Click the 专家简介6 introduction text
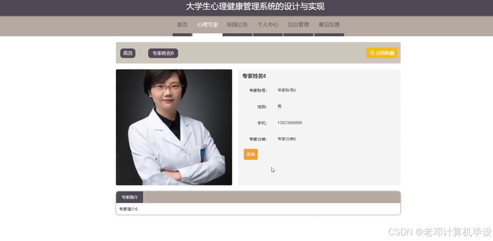This screenshot has width=493, height=241. point(128,209)
